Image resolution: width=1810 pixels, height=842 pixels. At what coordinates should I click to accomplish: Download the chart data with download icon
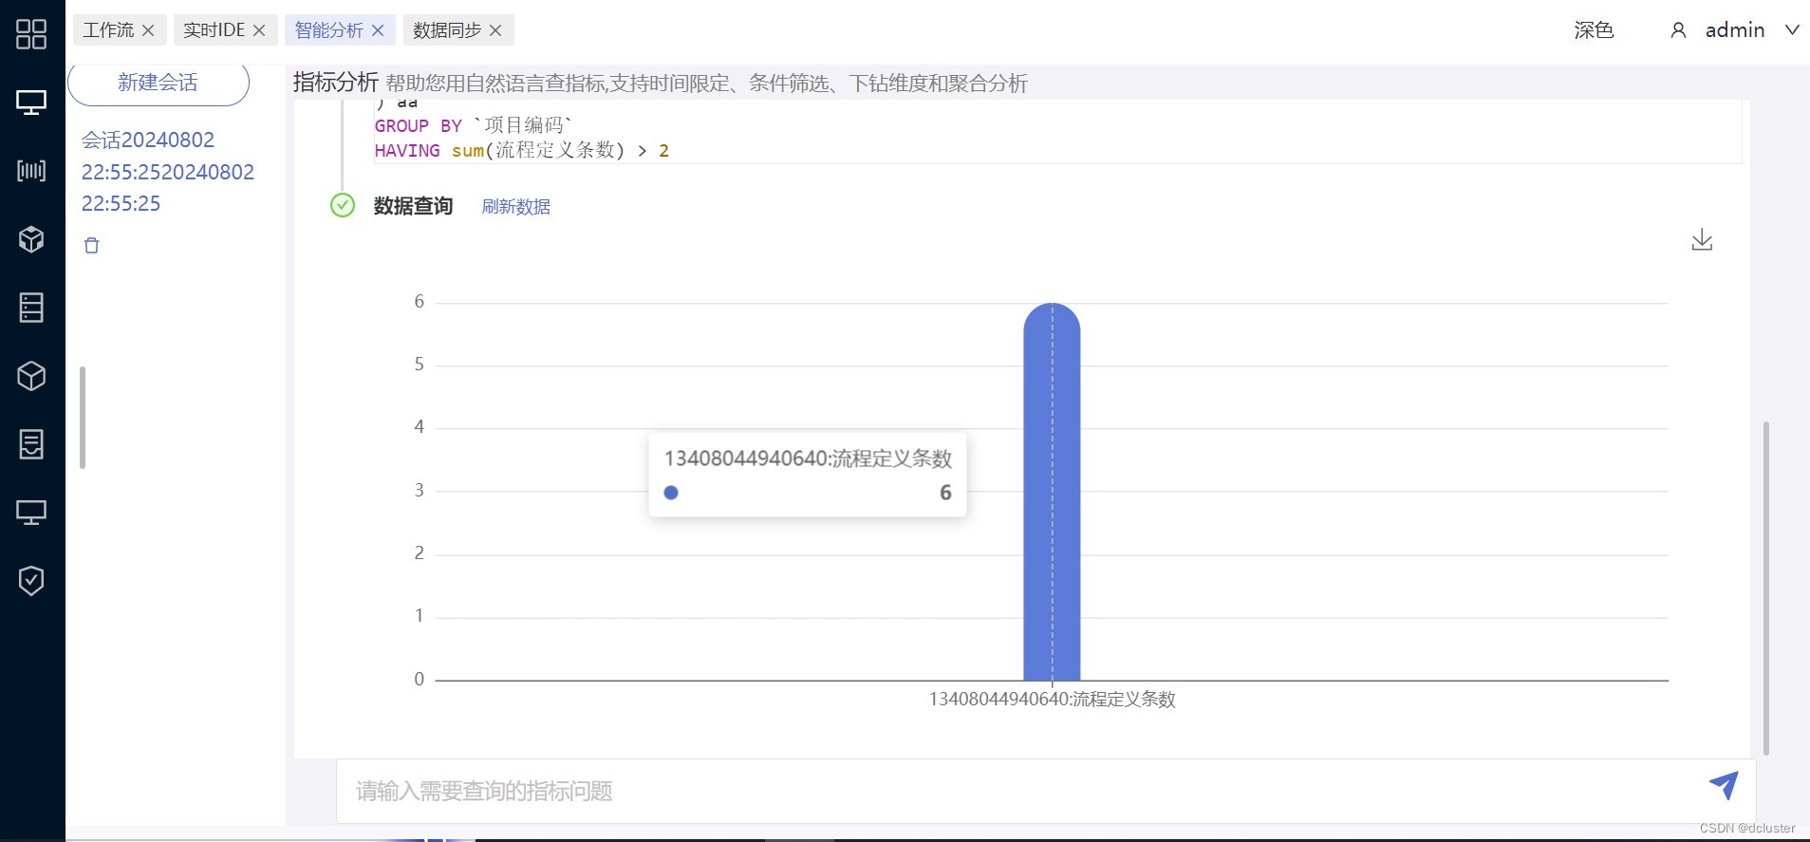[x=1702, y=240]
